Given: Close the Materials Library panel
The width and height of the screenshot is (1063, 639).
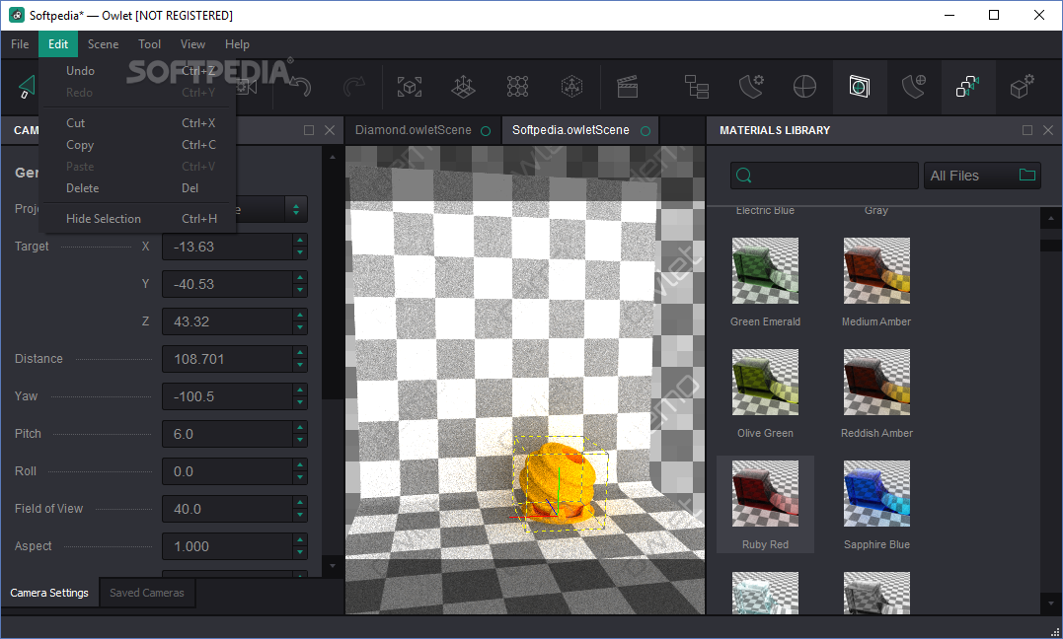Looking at the screenshot, I should [1048, 130].
